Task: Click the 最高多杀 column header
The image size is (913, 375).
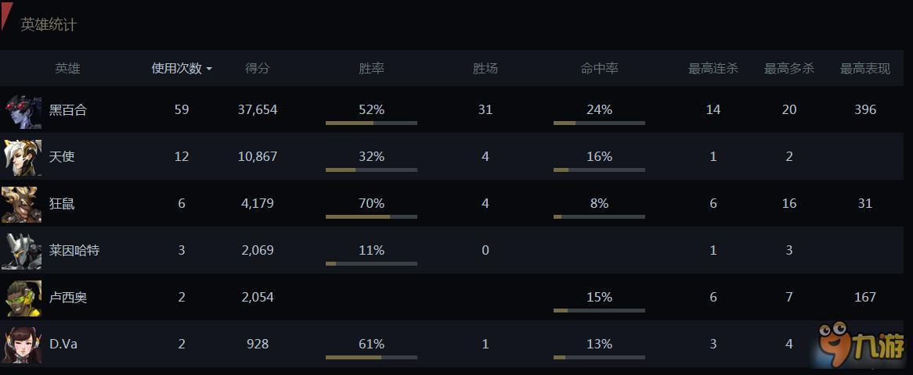Action: (789, 69)
